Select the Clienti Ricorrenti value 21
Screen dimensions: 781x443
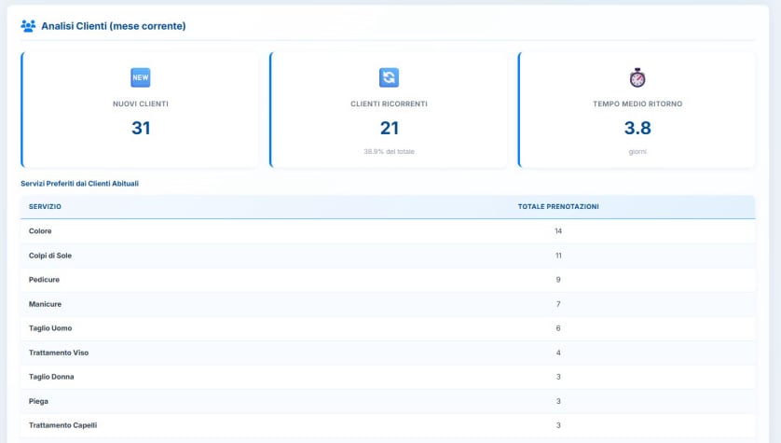(x=389, y=128)
